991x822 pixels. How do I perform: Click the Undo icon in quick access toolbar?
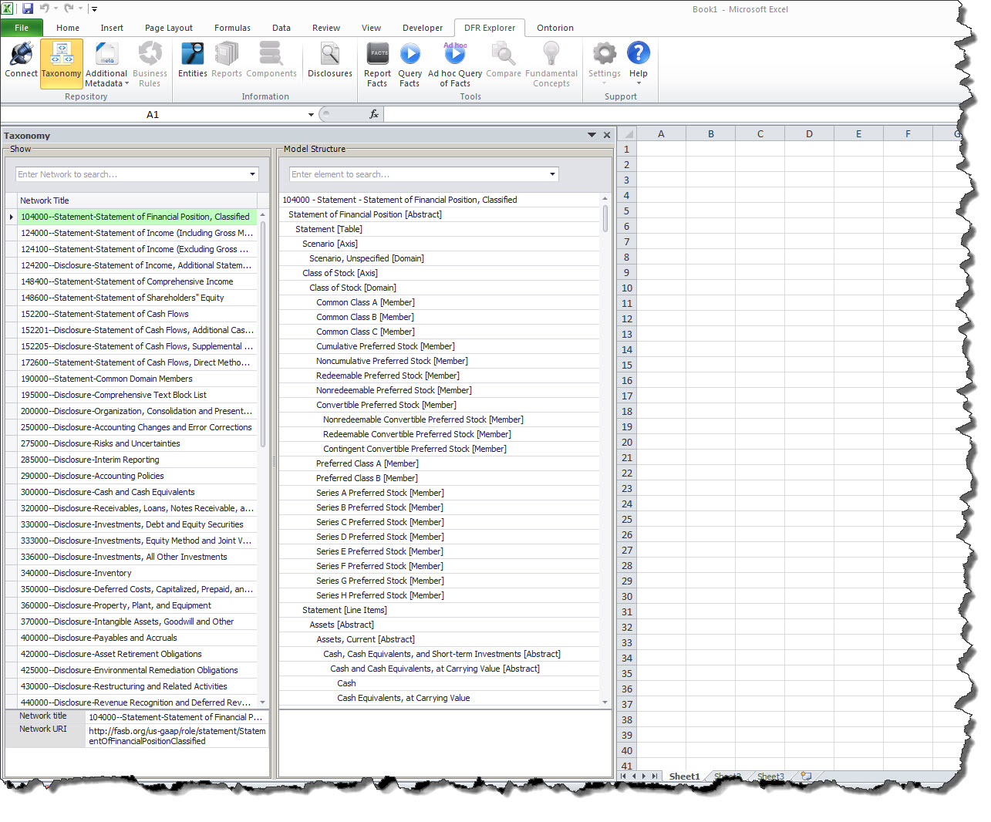tap(44, 8)
